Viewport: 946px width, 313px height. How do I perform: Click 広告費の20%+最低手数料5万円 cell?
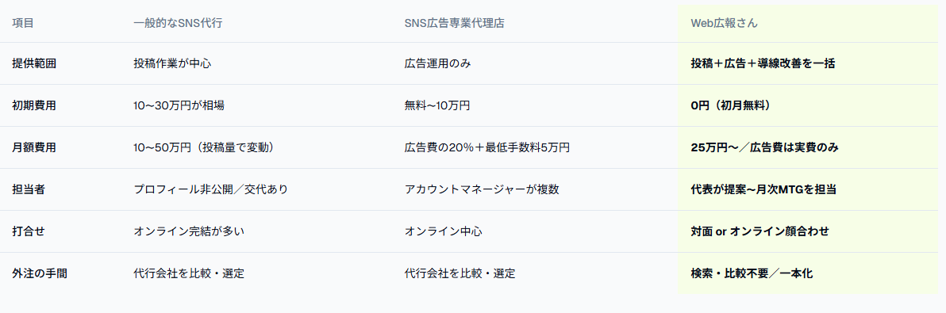point(486,147)
